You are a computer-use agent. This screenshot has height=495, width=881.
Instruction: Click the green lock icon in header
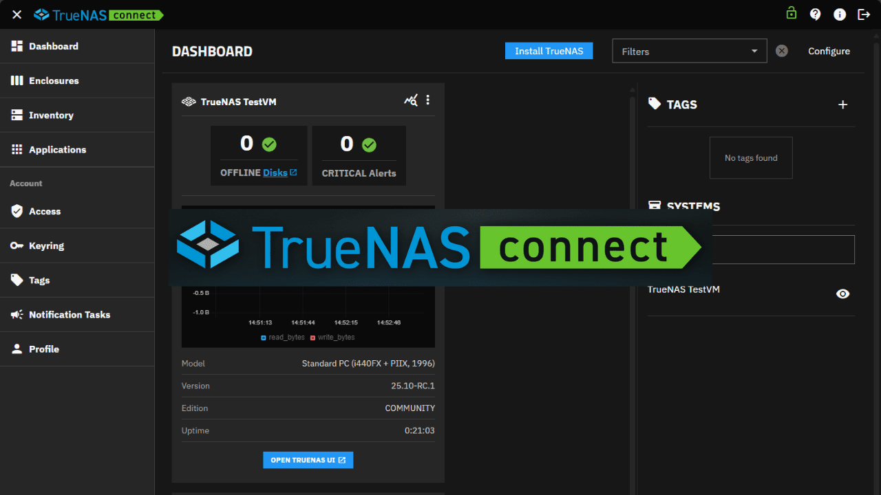point(792,13)
